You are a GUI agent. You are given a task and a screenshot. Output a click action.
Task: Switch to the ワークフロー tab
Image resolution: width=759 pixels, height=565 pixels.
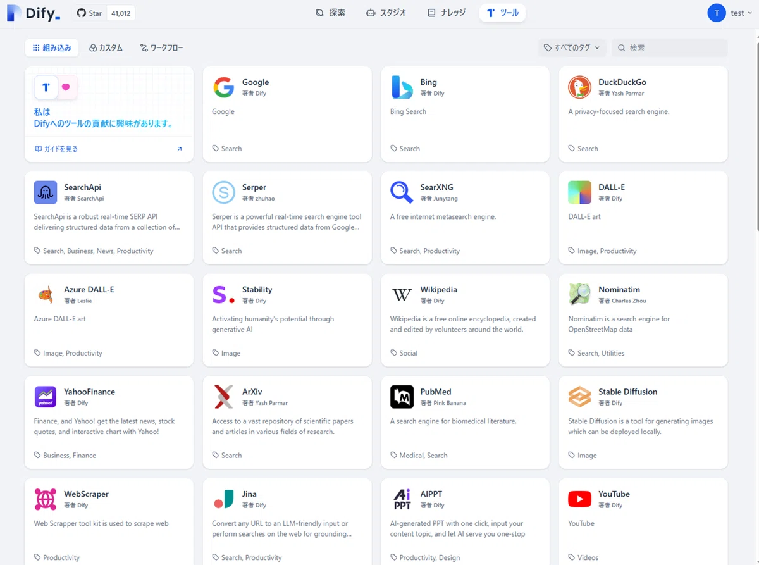[161, 47]
